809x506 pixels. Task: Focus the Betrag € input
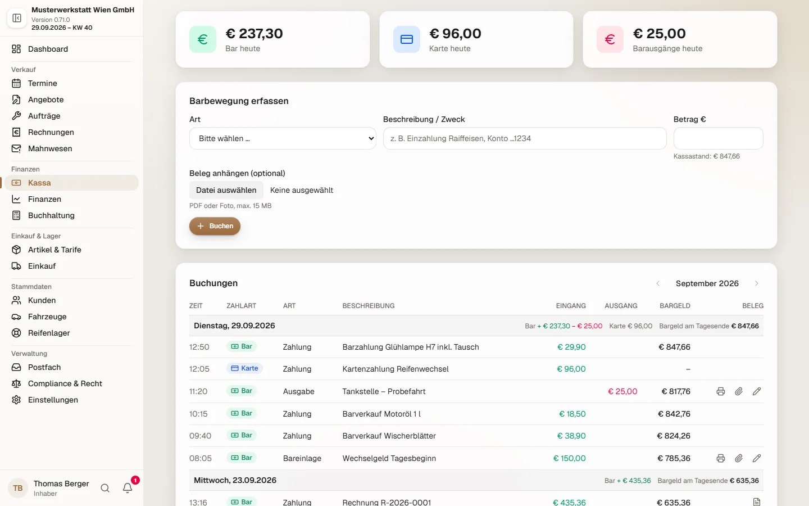(x=718, y=138)
